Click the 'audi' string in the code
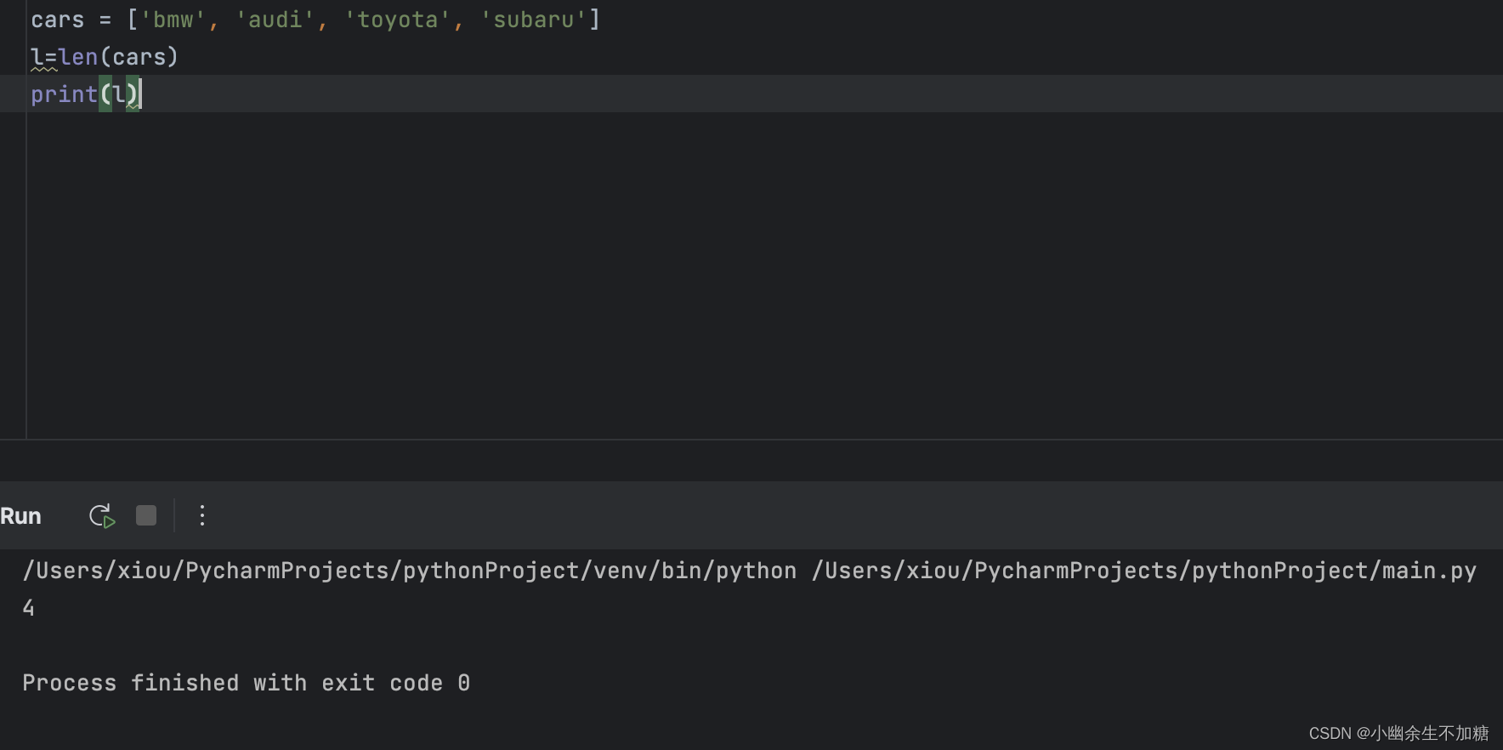Viewport: 1503px width, 750px height. 275,20
